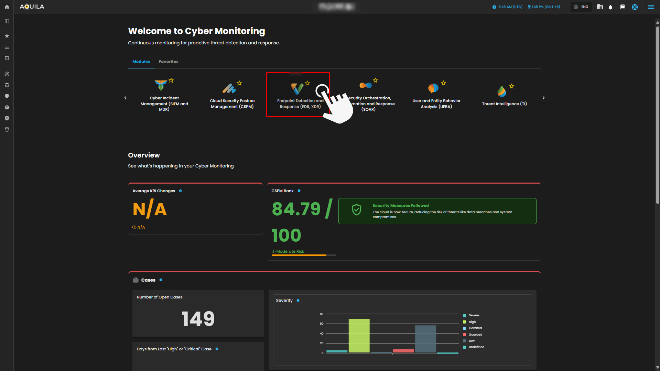
Task: Click the database icon in left sidebar
Action: point(7,130)
